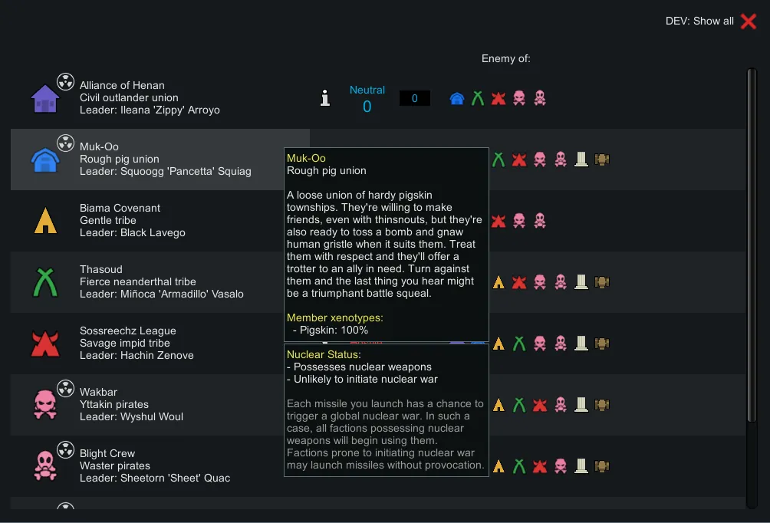The image size is (770, 523).
Task: Click the red Sossreechz League faction icon on the left
Action: (45, 344)
